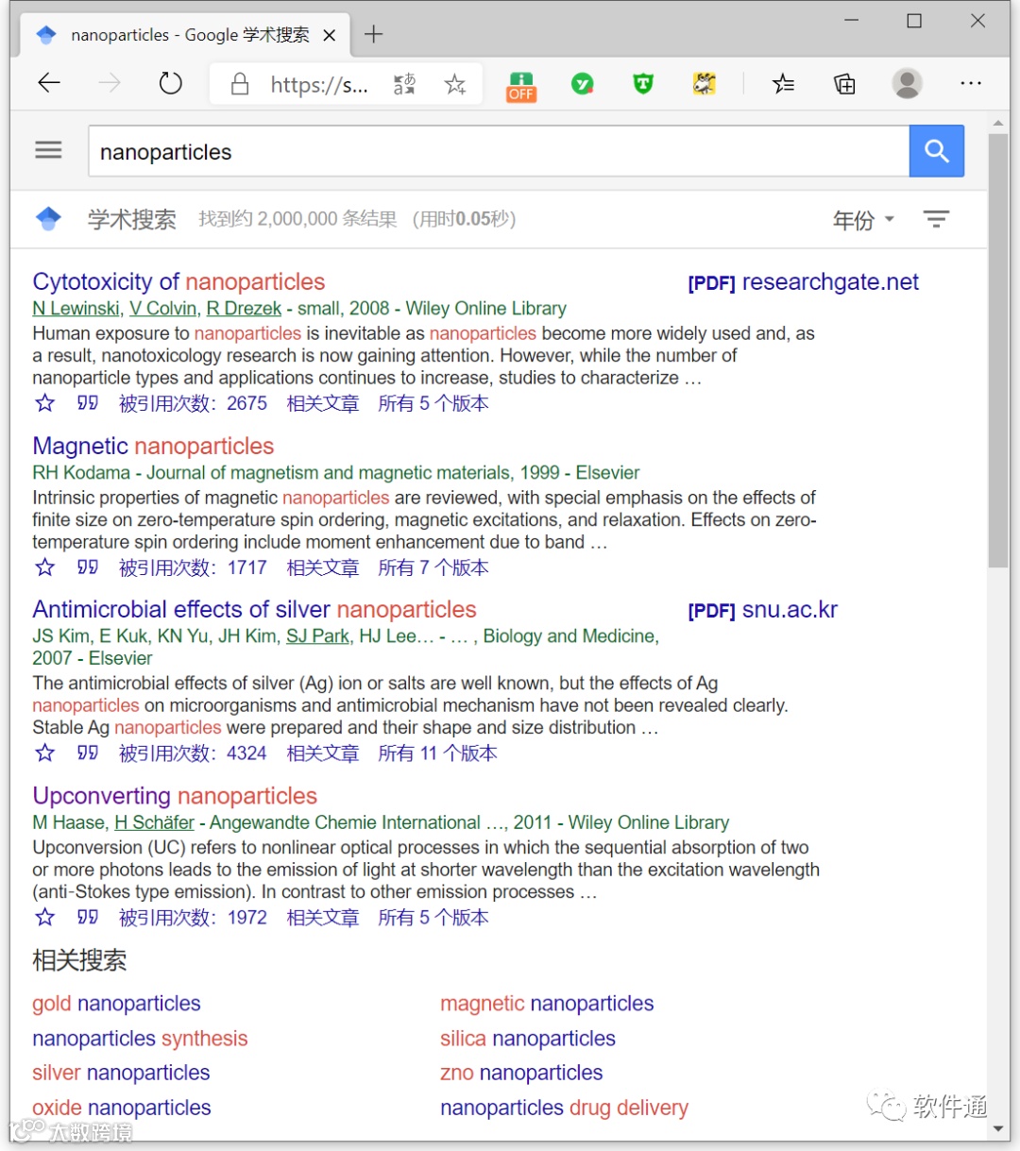Viewport: 1020px width, 1151px height.
Task: Click the vertical scrollbar thumb
Action: click(998, 350)
